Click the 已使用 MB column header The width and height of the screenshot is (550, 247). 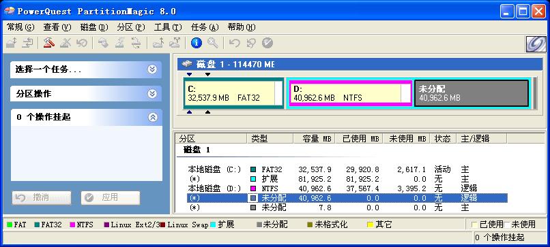tap(359, 139)
